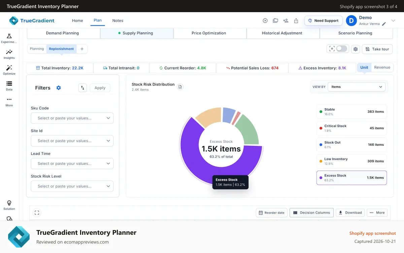This screenshot has height=253, width=404.
Task: Click the Total Intransit 0 metric
Action: (121, 68)
